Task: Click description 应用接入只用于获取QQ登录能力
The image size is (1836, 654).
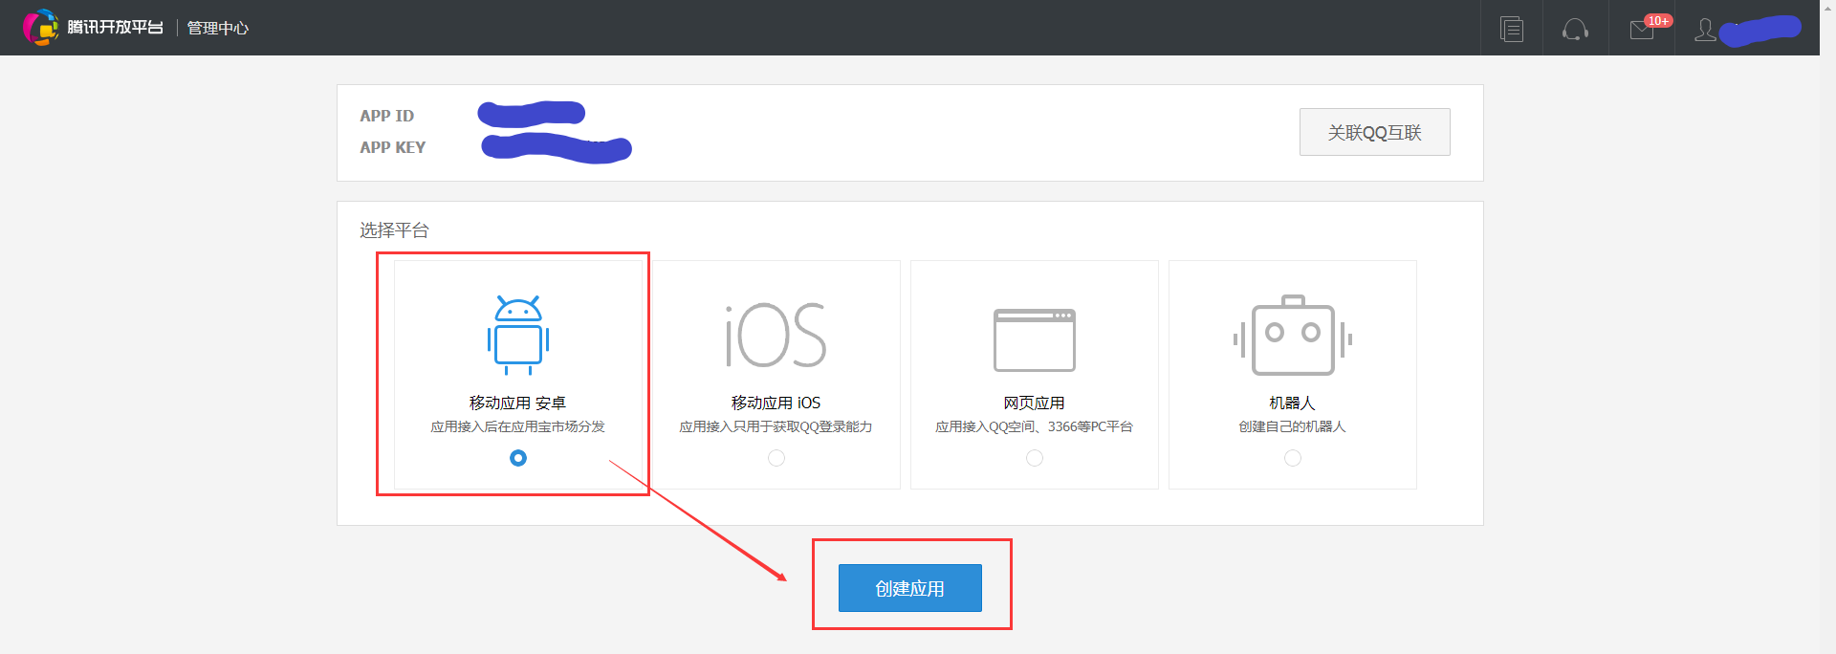Action: coord(776,426)
